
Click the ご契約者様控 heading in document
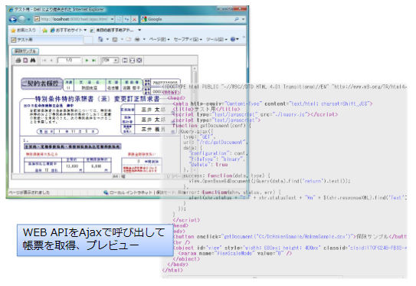tap(41, 84)
